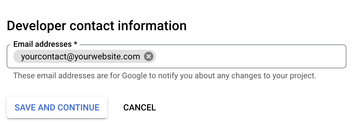This screenshot has height=132, width=363.
Task: Select the email chip's gray pill background
Action: click(x=85, y=56)
